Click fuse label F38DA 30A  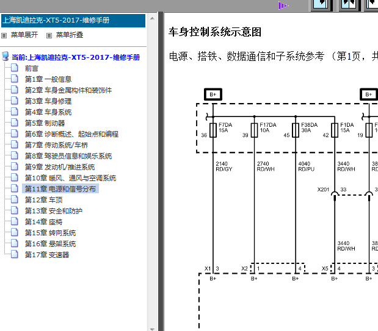click(309, 127)
